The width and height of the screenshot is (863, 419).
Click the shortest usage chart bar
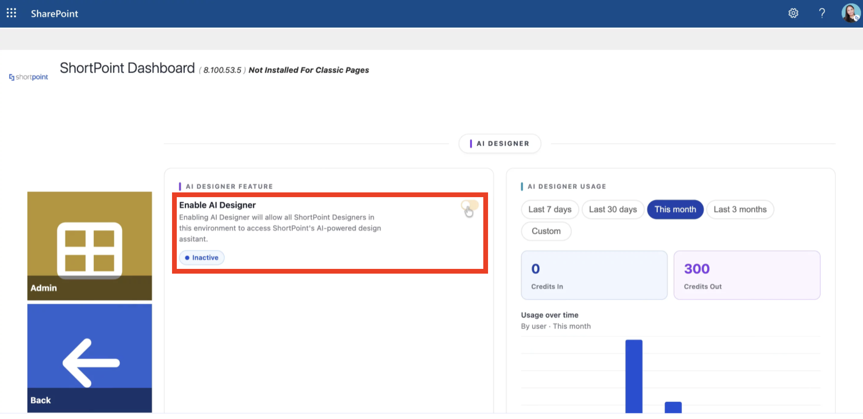673,407
